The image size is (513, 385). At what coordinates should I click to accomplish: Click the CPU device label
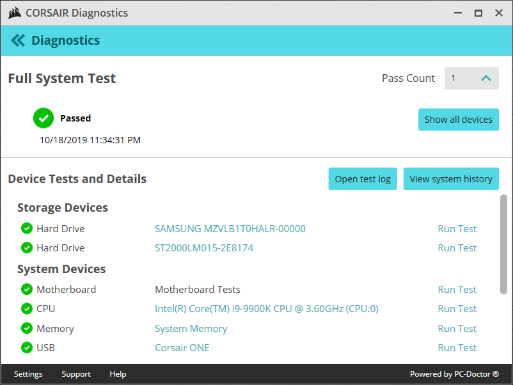(46, 309)
